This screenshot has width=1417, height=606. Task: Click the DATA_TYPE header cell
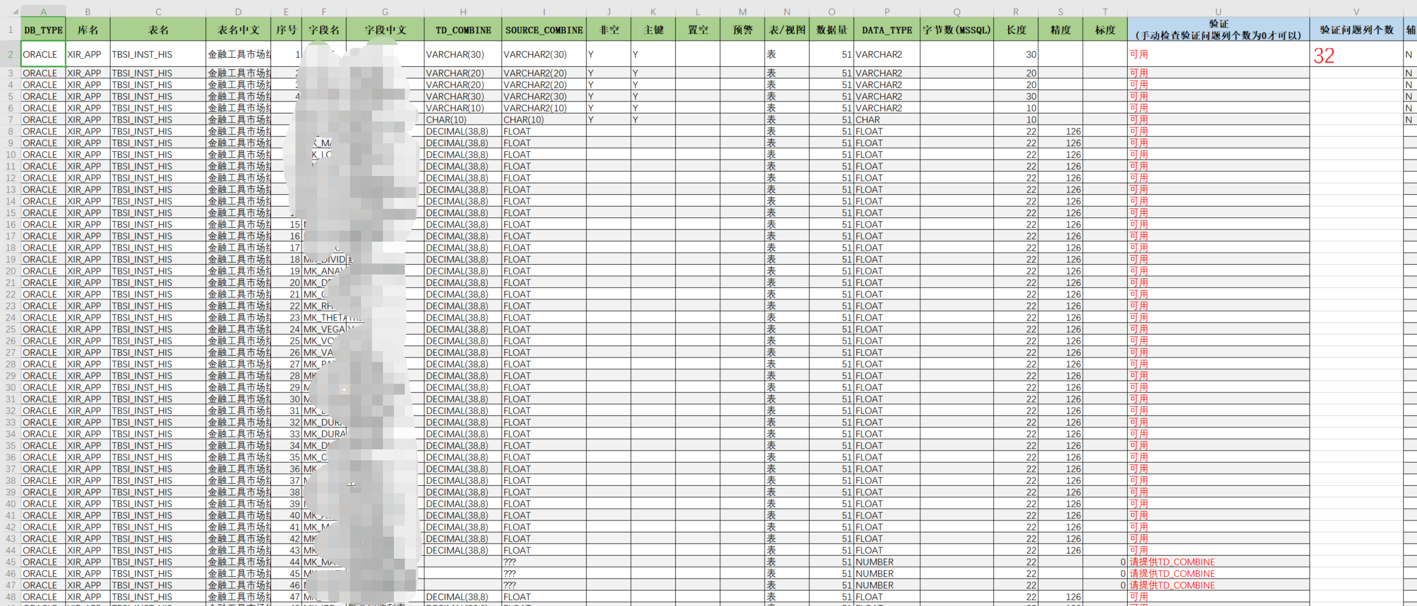click(886, 29)
